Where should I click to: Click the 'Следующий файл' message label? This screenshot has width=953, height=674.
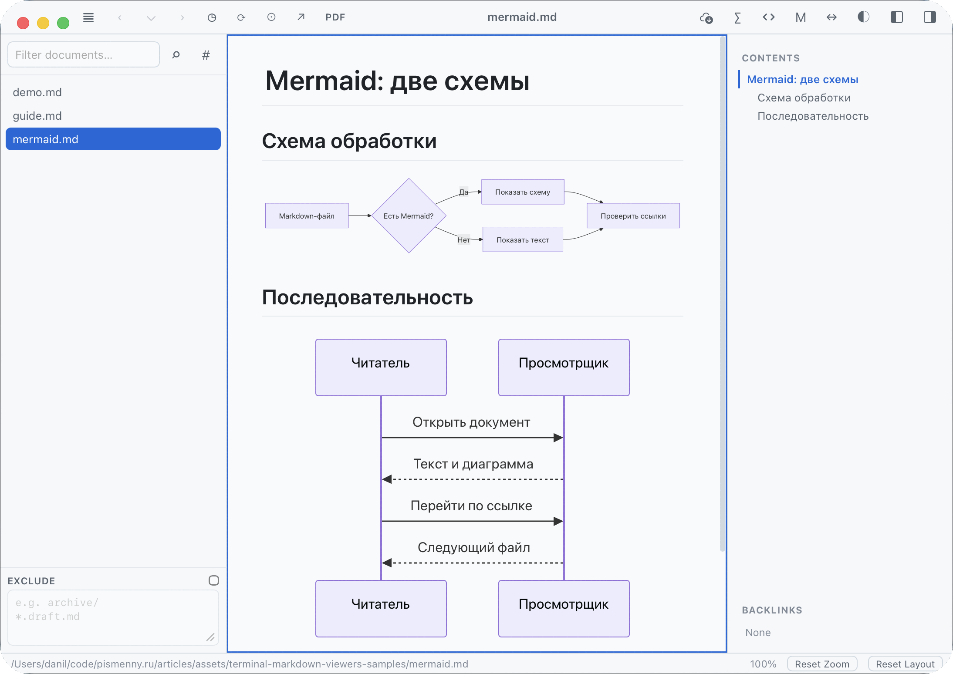[474, 547]
